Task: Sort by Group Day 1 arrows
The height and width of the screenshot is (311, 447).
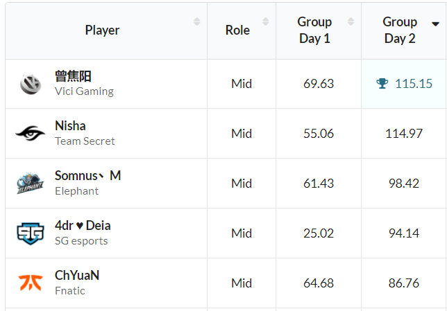Action: pos(351,22)
